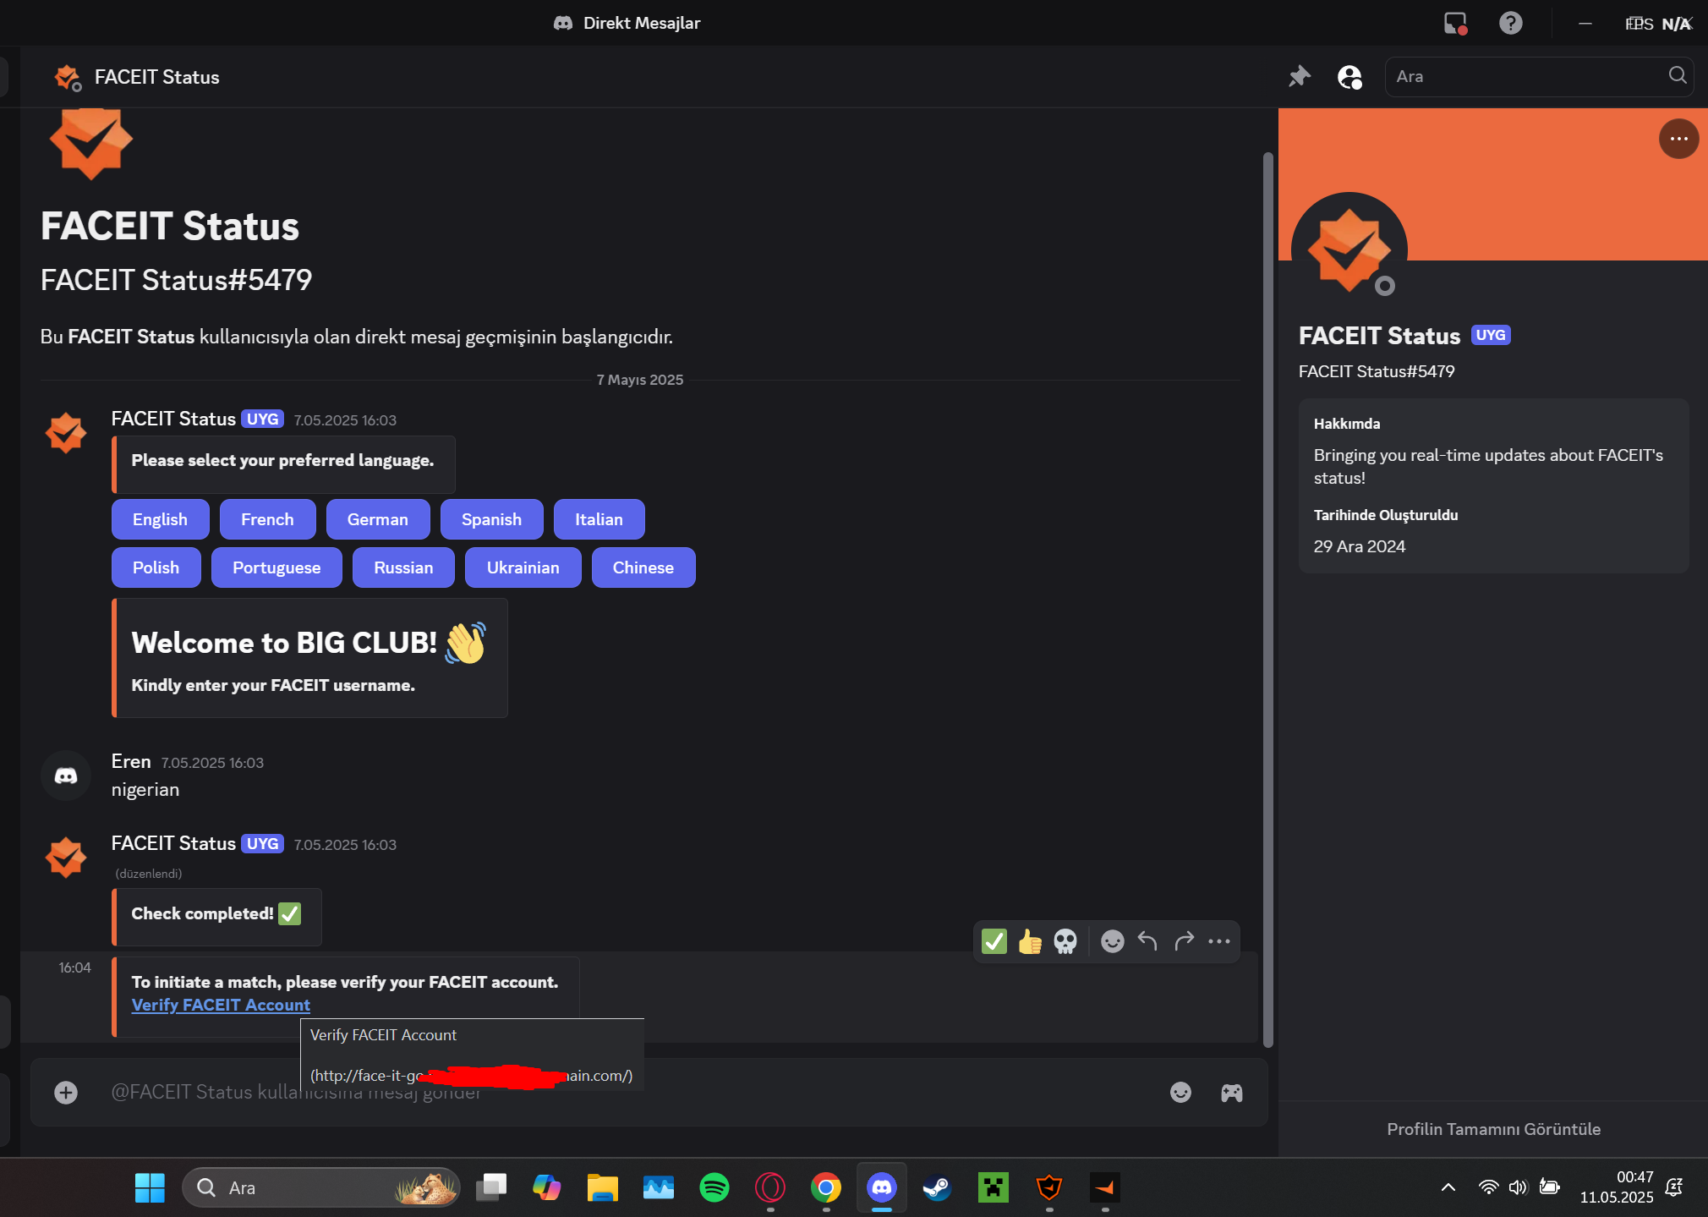This screenshot has width=1708, height=1217.
Task: Open the game controller apps icon
Action: [x=1231, y=1093]
